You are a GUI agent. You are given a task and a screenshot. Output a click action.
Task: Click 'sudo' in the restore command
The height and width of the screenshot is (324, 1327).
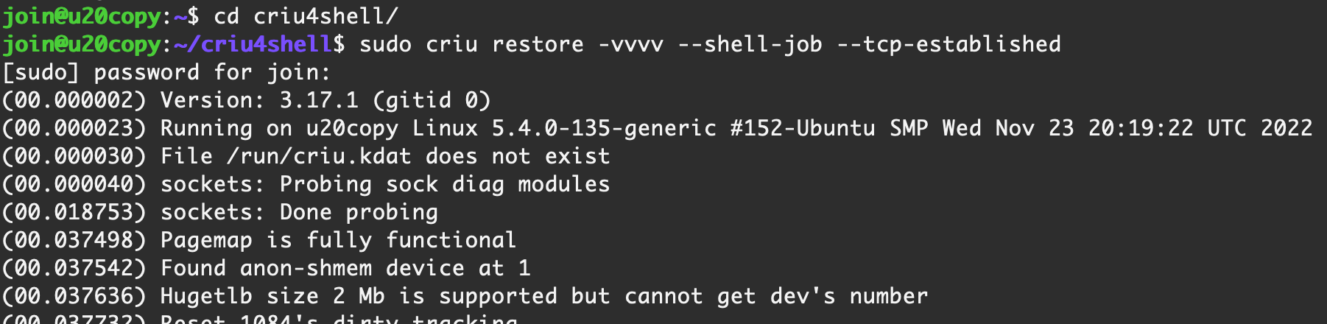click(x=385, y=44)
